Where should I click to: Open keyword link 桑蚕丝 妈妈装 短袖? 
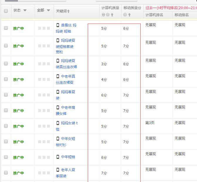(x=66, y=28)
